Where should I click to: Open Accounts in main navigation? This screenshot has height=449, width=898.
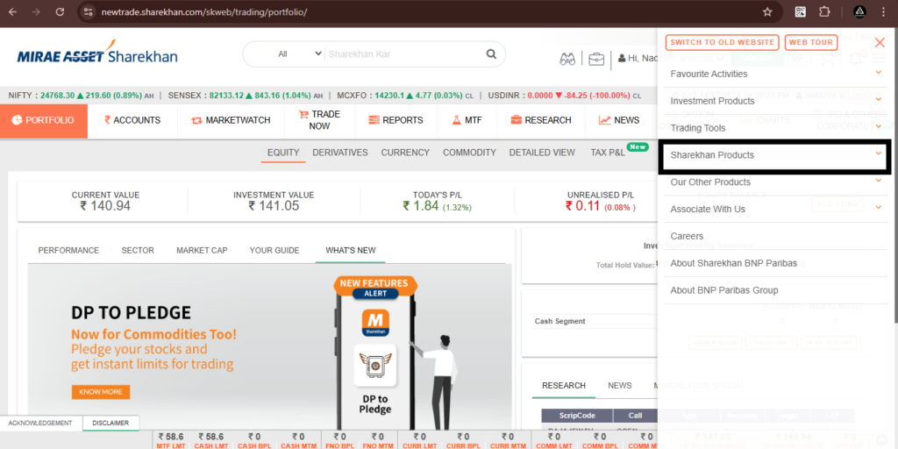click(x=132, y=120)
